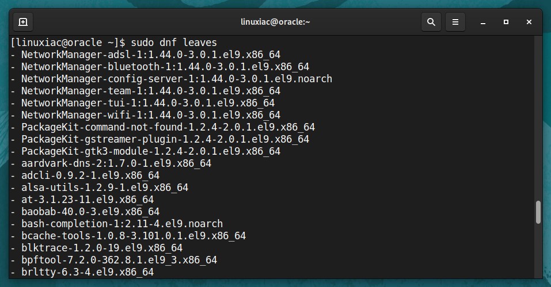
Task: Open a new terminal tab
Action: pos(23,22)
